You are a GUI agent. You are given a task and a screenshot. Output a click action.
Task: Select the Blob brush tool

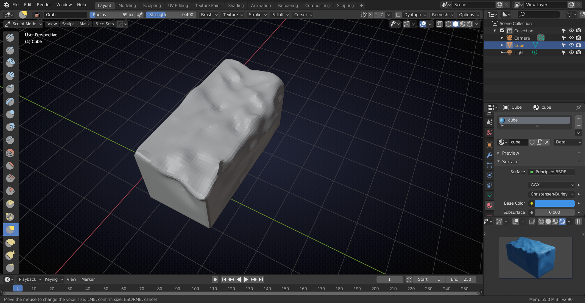(10, 127)
